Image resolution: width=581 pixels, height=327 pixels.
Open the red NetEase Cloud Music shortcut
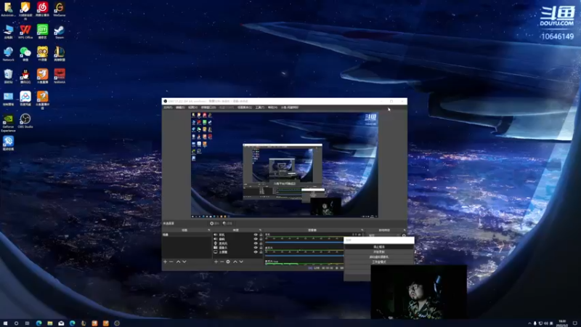(42, 9)
